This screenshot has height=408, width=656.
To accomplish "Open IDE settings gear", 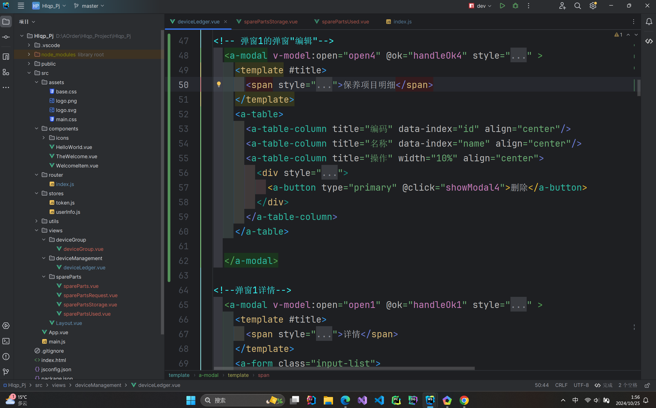I will [593, 6].
